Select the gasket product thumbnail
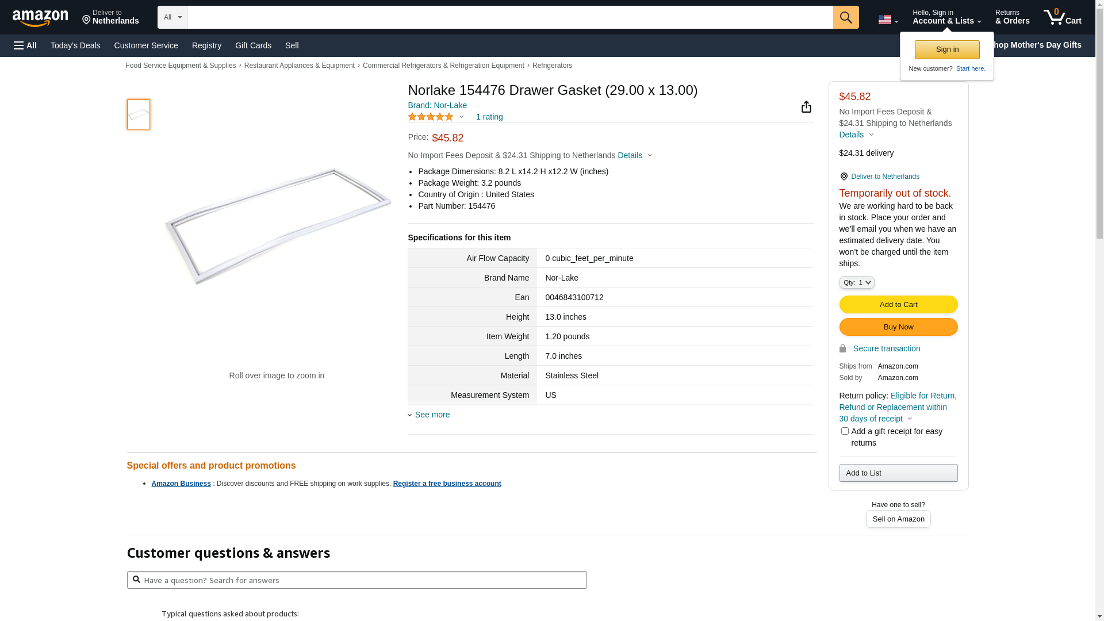Screen dimensions: 1104x621 pyautogui.click(x=139, y=114)
